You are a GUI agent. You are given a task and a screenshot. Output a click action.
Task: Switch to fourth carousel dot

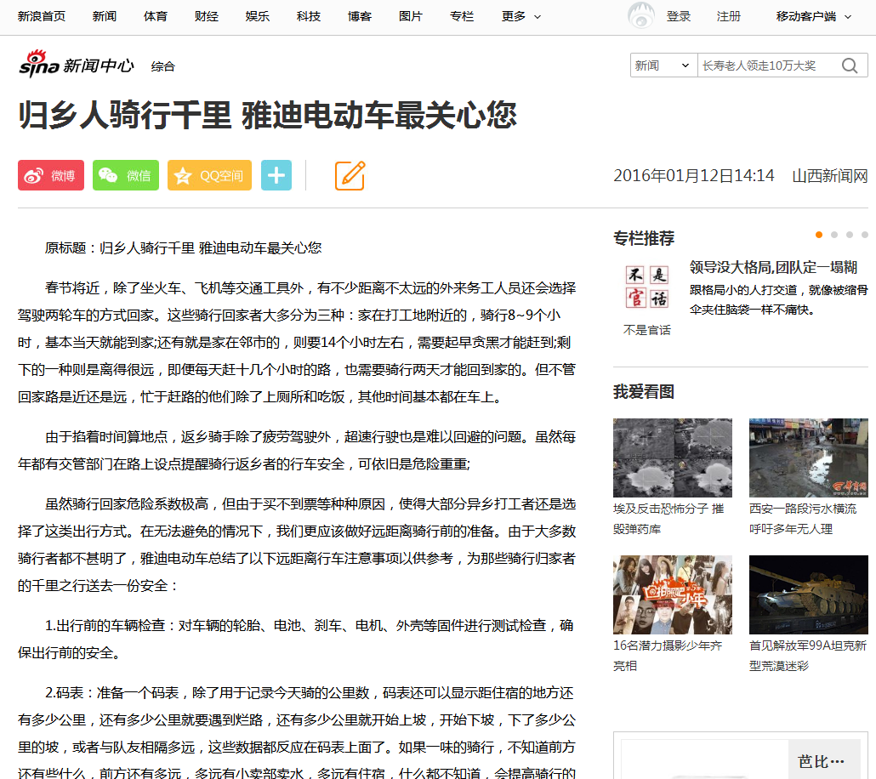(x=865, y=235)
